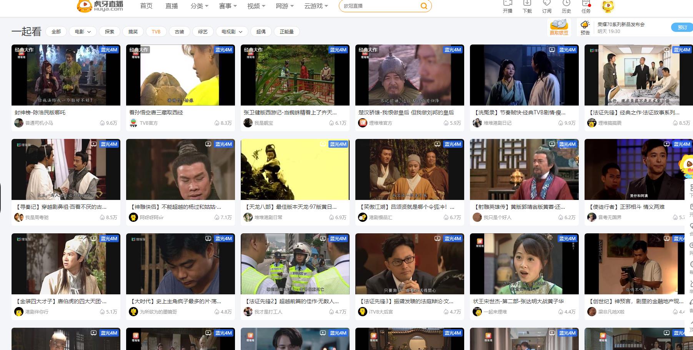Screen dimensions: 693x350
Task: Click avatar of 一起来埋堆
Action: coord(477,312)
